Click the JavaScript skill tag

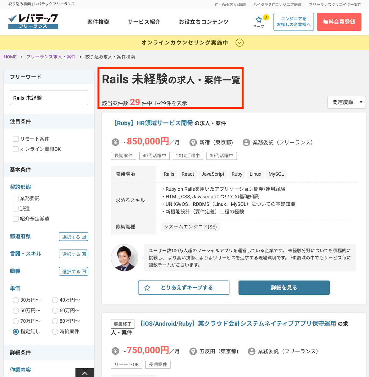[x=213, y=174]
